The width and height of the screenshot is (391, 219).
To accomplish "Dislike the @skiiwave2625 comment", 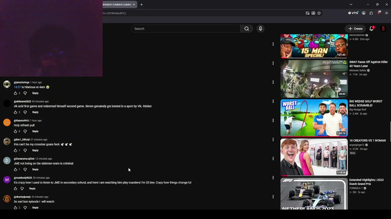I will tap(25, 112).
